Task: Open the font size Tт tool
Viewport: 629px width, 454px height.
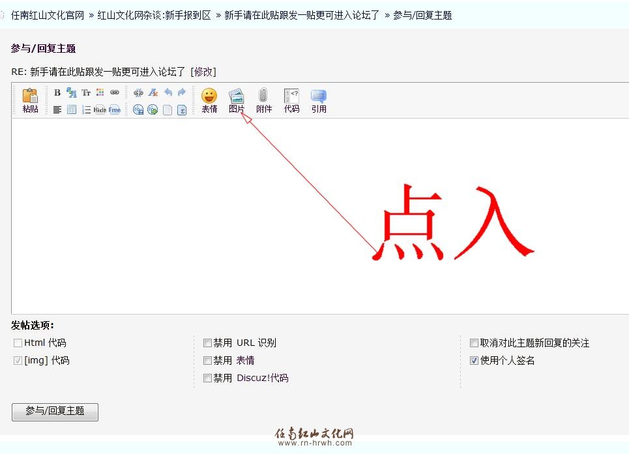Action: [x=86, y=92]
